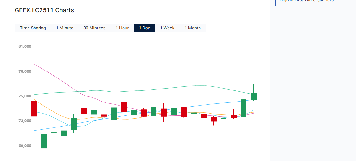Select the first red candlestick at far left
This screenshot has width=356, height=161.
[x=34, y=108]
